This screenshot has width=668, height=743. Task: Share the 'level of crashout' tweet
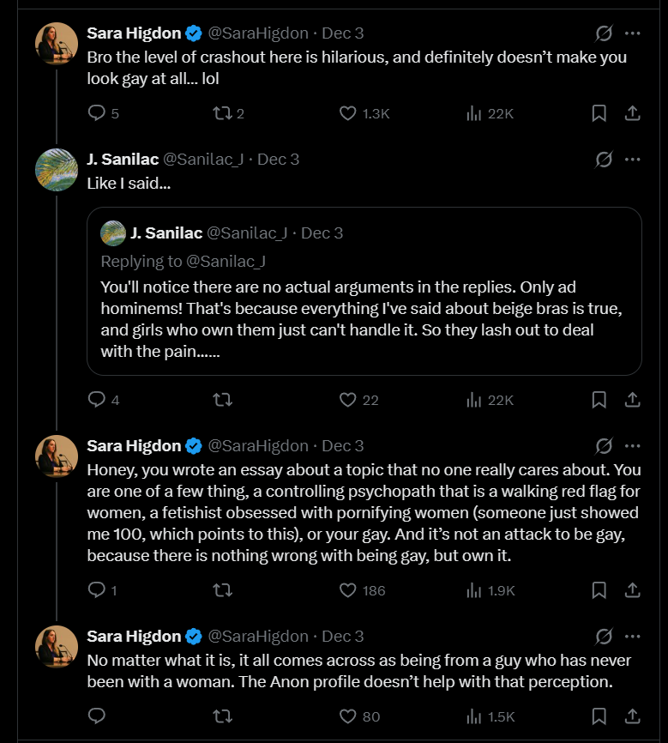coord(632,113)
